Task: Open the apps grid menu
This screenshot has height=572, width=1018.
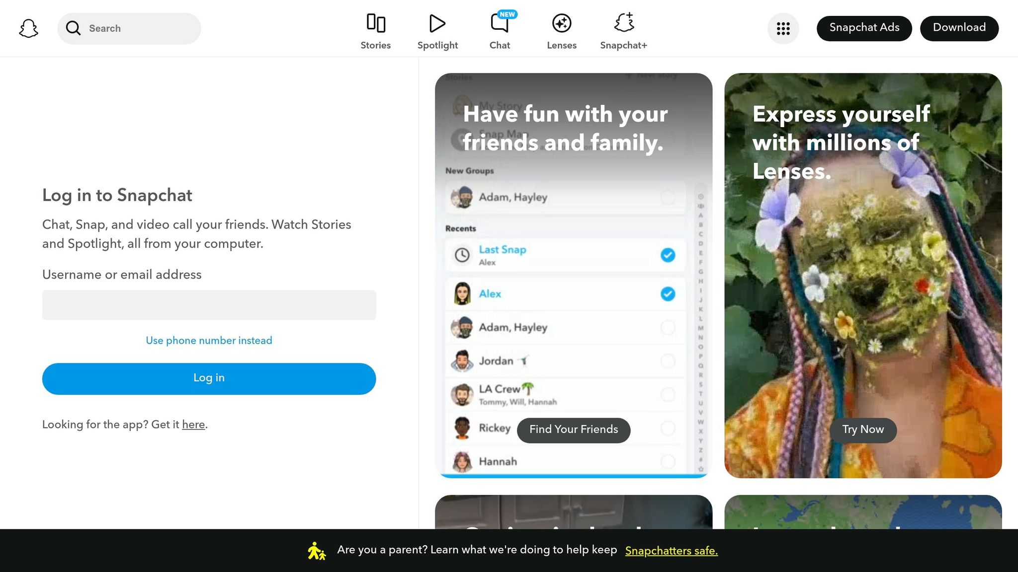Action: click(783, 28)
